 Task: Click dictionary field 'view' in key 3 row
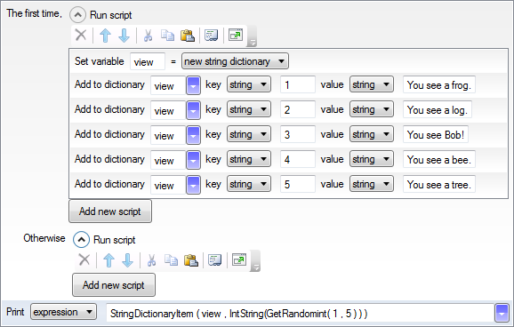[x=168, y=135]
